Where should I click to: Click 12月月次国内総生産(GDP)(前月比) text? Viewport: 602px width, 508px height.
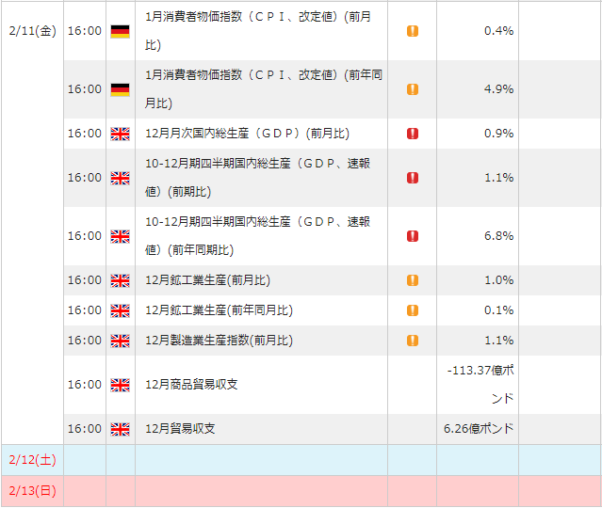pos(247,134)
